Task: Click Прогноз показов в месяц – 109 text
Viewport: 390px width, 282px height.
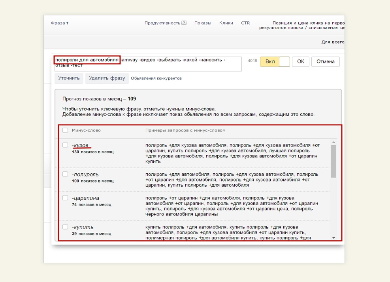Action: [x=99, y=99]
